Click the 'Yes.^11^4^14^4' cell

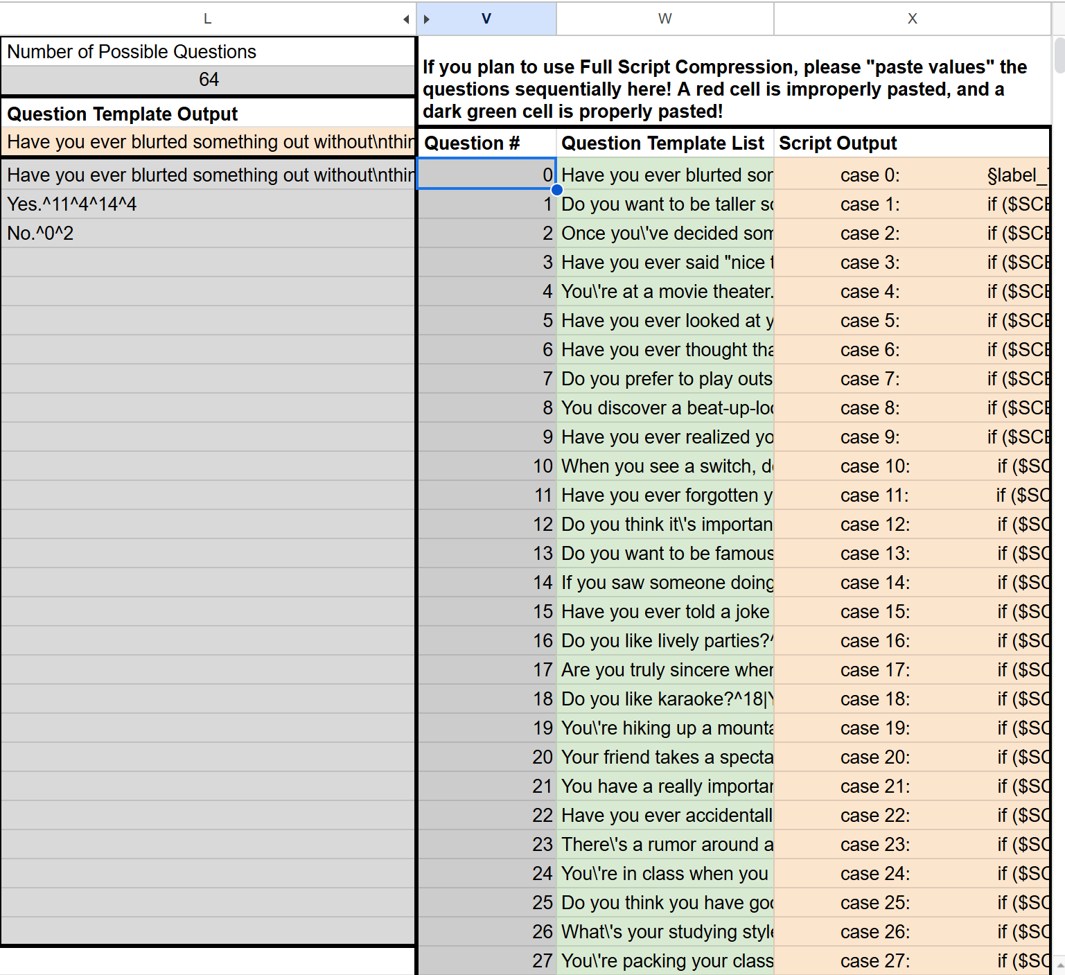pos(208,204)
